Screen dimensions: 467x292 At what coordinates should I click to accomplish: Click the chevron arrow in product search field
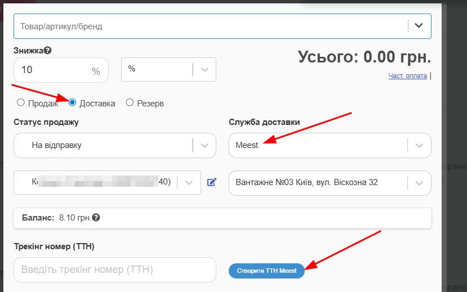tap(419, 26)
